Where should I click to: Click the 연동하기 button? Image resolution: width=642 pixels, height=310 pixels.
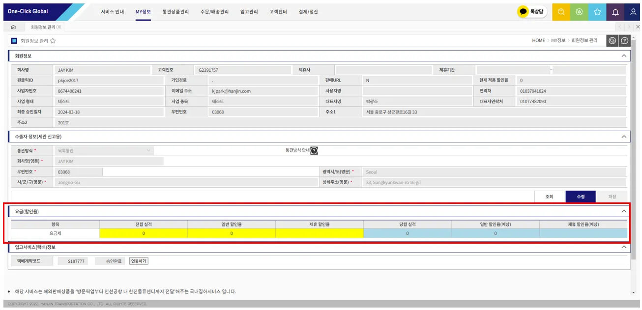click(139, 261)
